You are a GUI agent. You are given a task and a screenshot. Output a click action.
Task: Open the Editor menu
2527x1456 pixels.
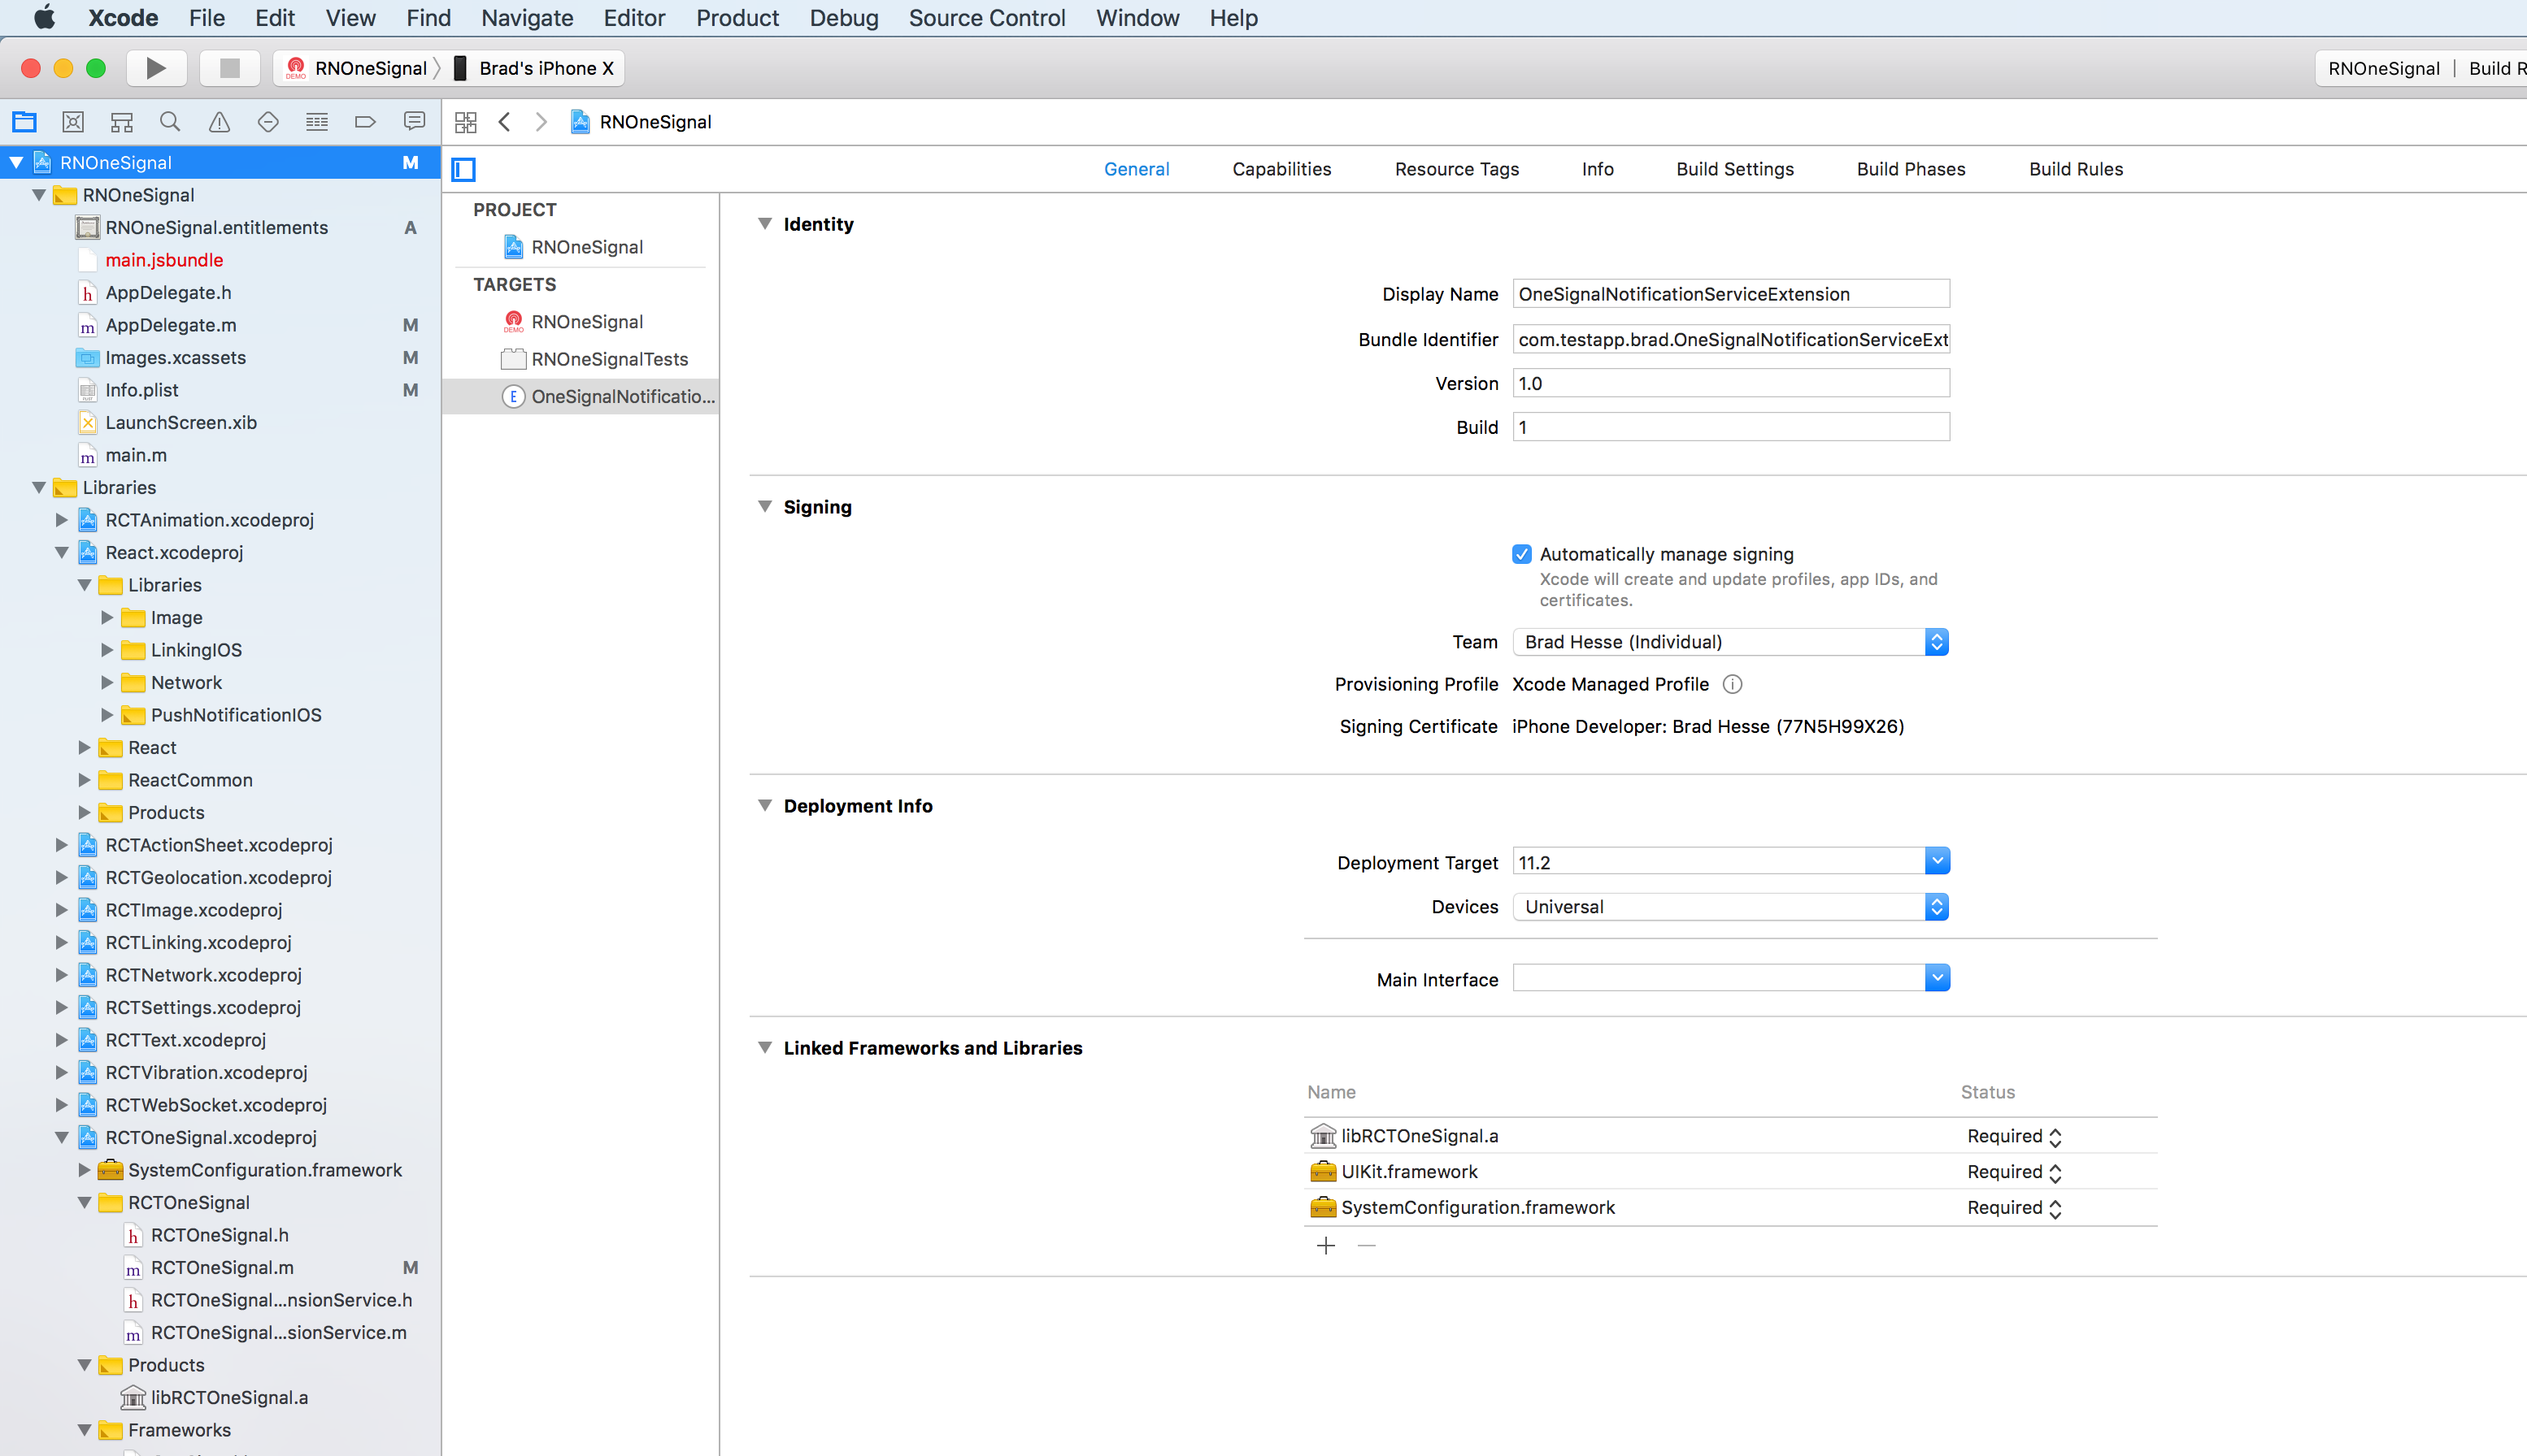click(634, 18)
